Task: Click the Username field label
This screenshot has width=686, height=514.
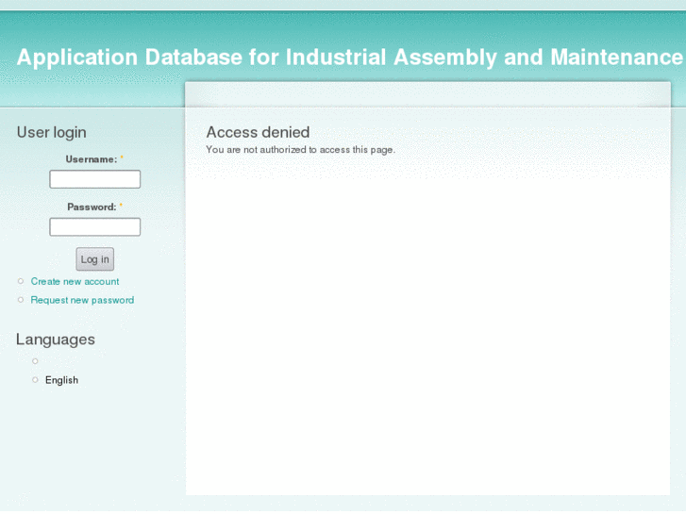Action: pyautogui.click(x=91, y=160)
